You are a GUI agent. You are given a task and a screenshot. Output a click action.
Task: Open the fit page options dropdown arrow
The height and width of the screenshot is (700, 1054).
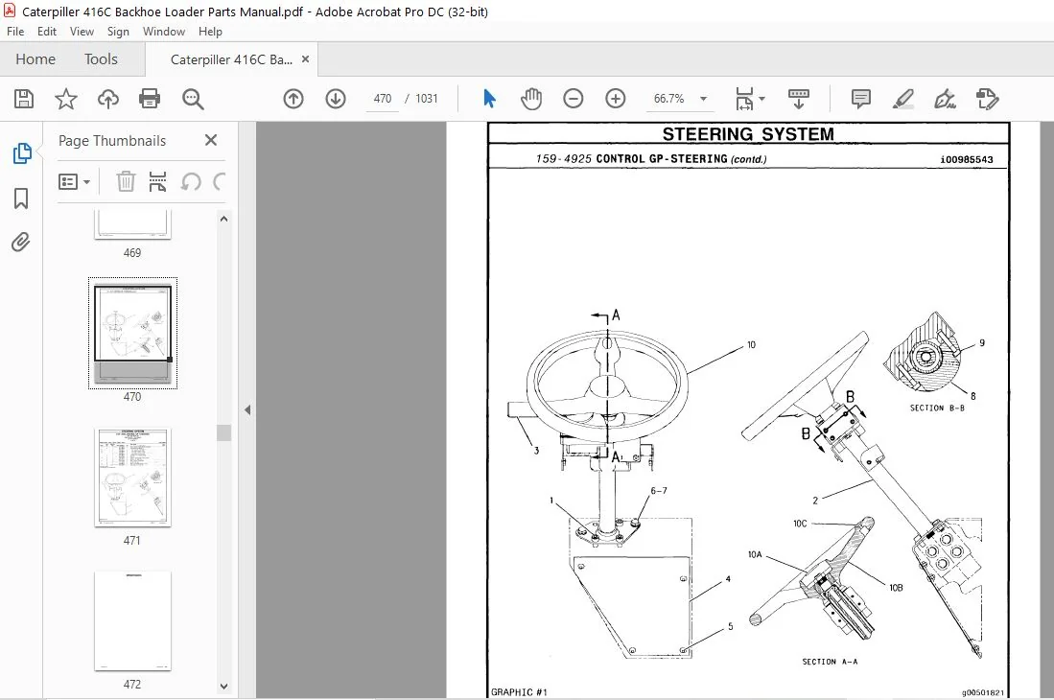tap(762, 99)
